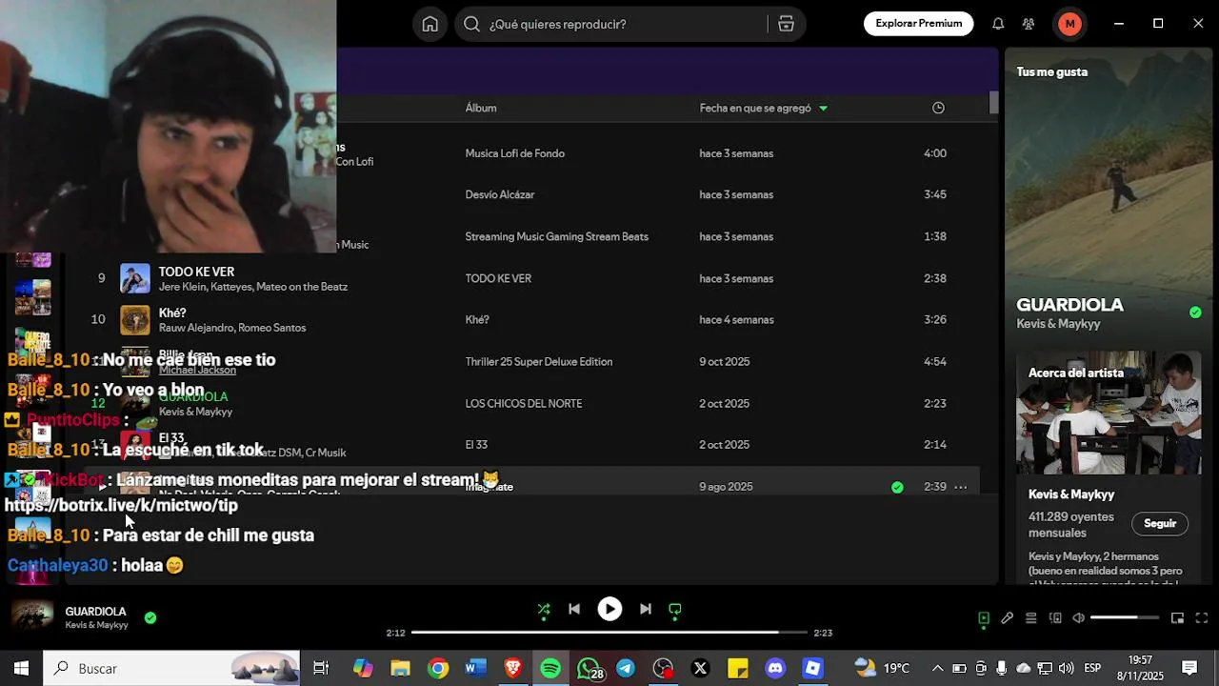The image size is (1219, 686).
Task: Open the playback queue icon
Action: [x=1030, y=618]
